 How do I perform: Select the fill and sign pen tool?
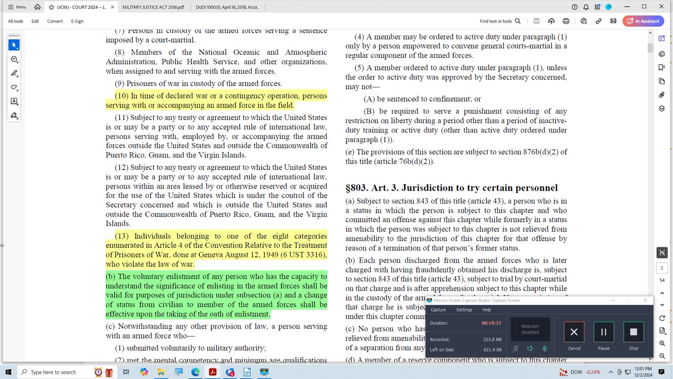(x=14, y=115)
